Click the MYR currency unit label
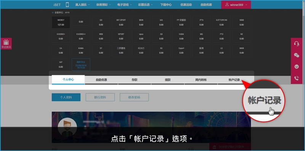The width and height of the screenshot is (305, 151). tap(67, 13)
